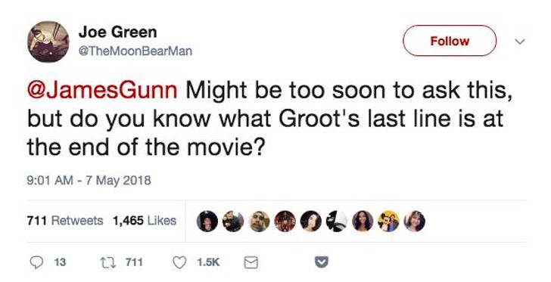Screen dimensions: 551x282
Task: View the 1,465 Likes list
Action: tap(145, 221)
